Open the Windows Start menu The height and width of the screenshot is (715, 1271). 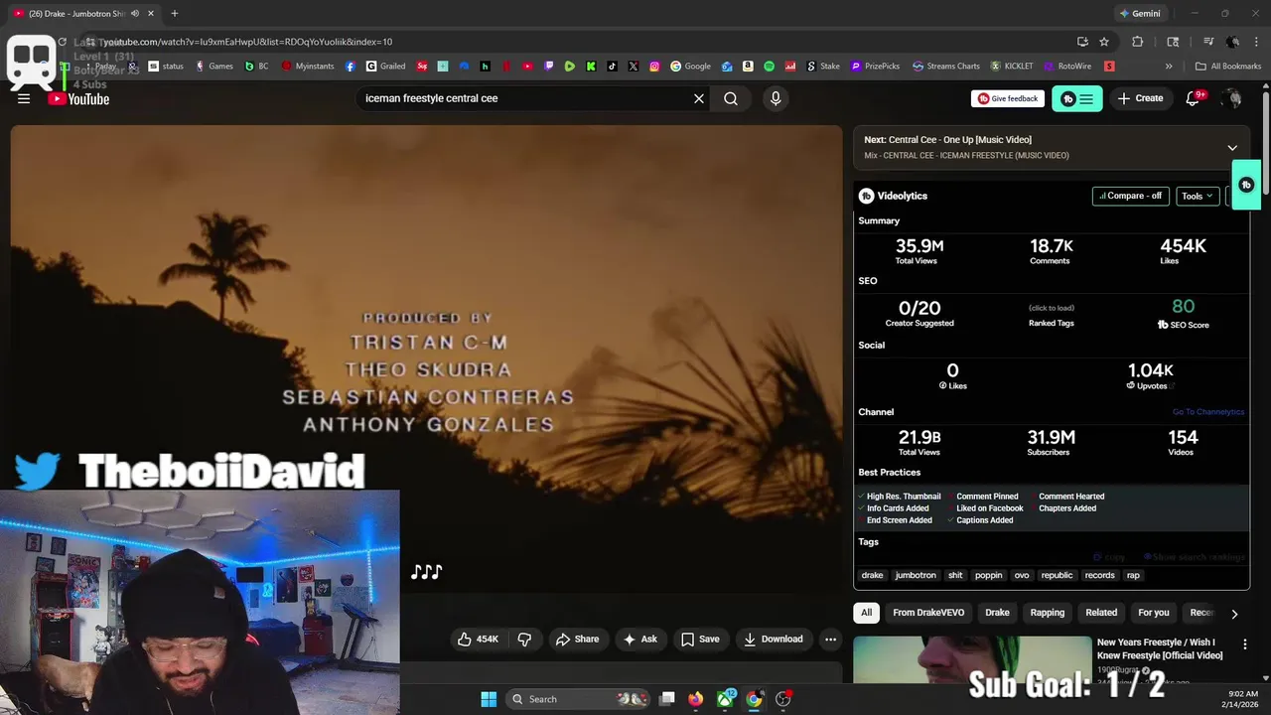(489, 699)
